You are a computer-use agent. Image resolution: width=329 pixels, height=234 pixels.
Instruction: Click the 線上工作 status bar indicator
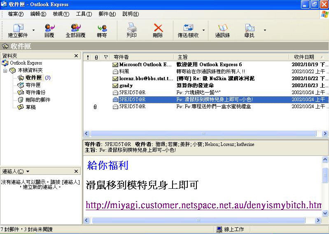point(230,229)
